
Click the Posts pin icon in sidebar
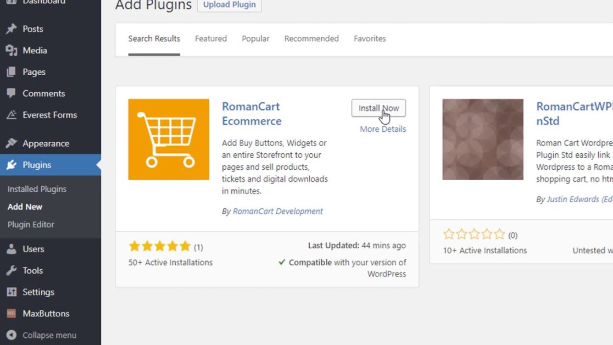point(11,29)
